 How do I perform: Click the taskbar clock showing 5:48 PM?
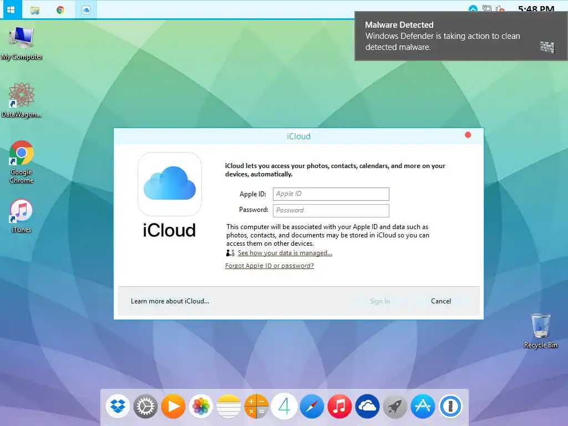pos(536,9)
